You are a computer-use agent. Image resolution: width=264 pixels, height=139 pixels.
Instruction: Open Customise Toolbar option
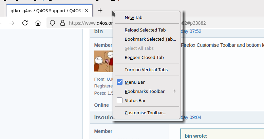(x=145, y=113)
